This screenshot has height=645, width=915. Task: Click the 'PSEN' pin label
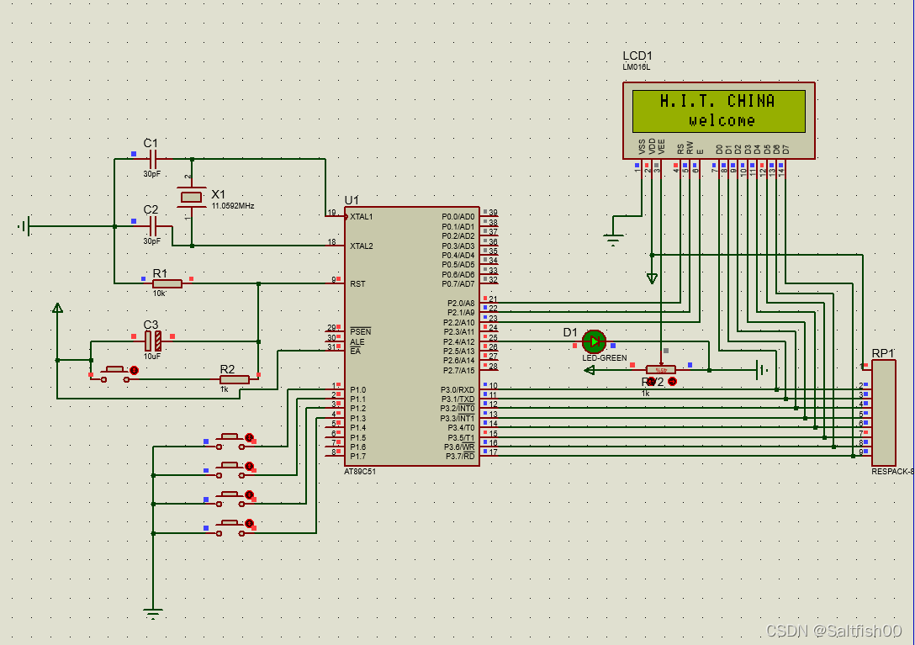(x=360, y=331)
